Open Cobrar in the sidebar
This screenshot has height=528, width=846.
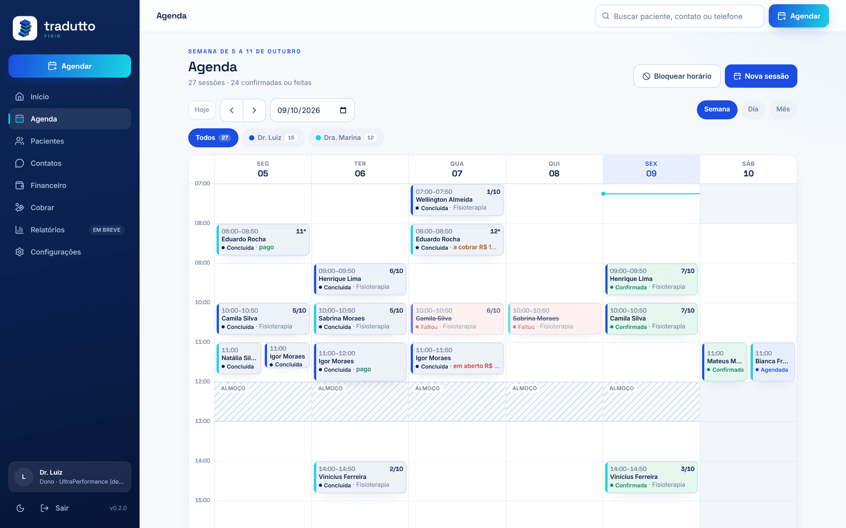(70, 208)
